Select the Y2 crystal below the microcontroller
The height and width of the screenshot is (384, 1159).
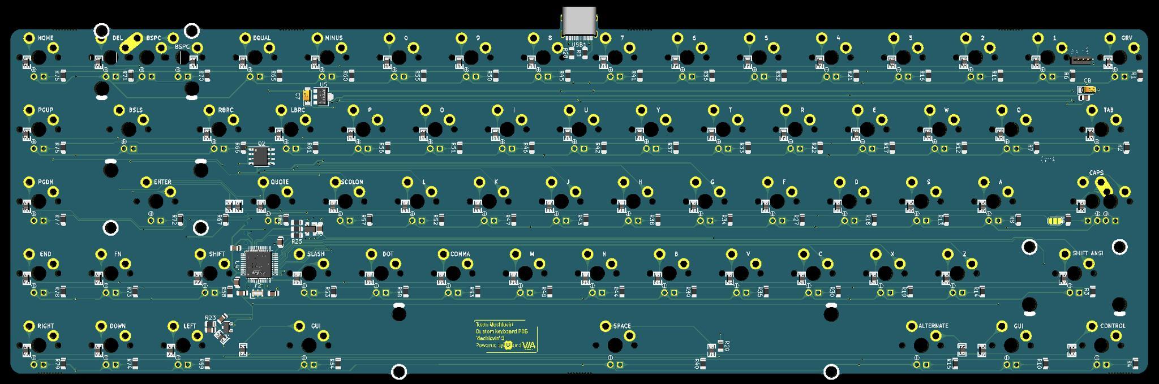pyautogui.click(x=257, y=294)
